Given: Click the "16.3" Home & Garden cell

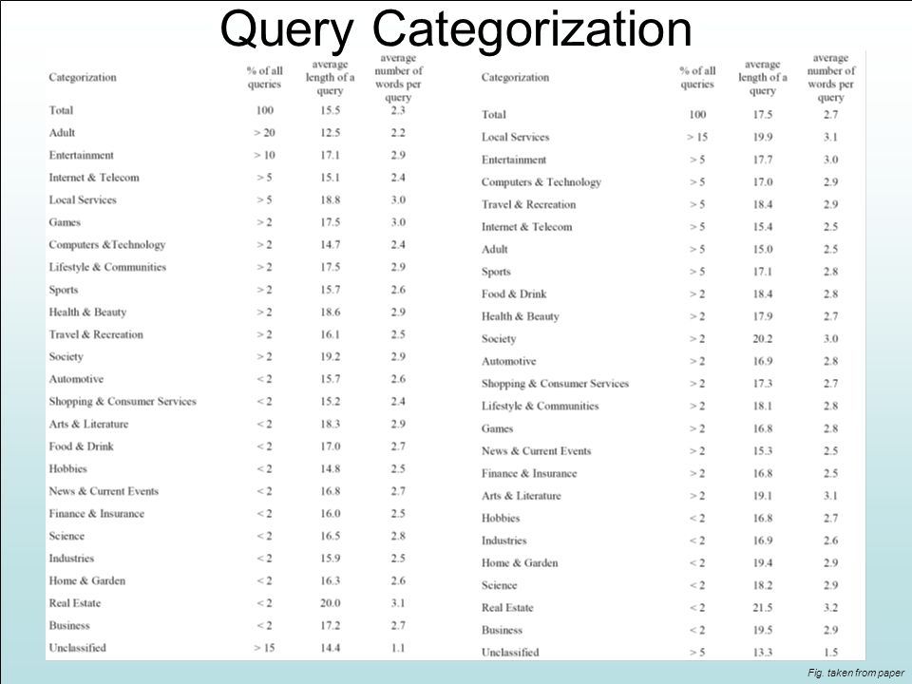Looking at the screenshot, I should (330, 581).
